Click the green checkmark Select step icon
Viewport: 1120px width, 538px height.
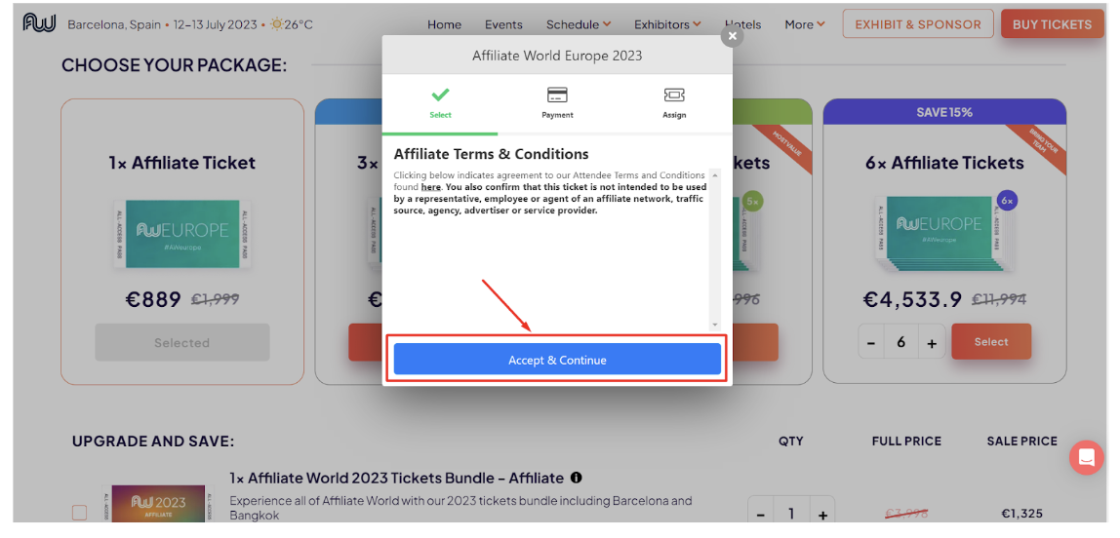click(x=440, y=95)
